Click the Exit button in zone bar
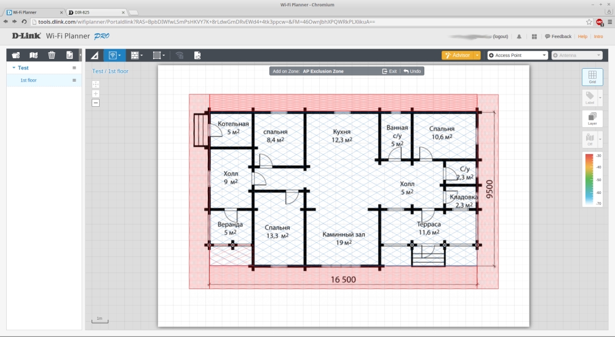The width and height of the screenshot is (615, 337). pos(389,71)
